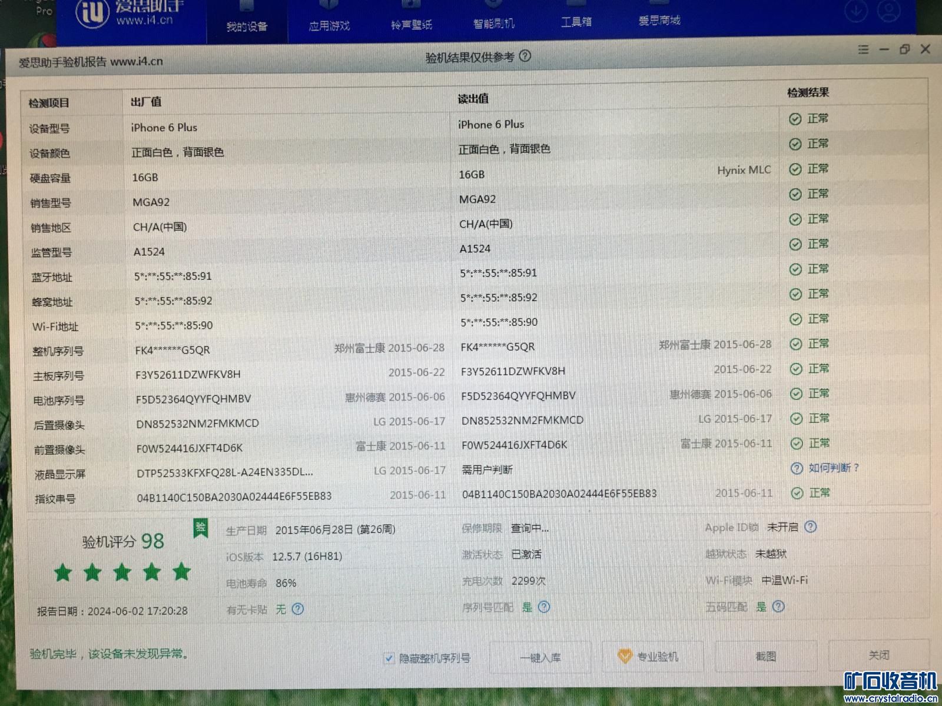Open the 工具箱 tab
Screen dimensions: 942x706
(576, 21)
